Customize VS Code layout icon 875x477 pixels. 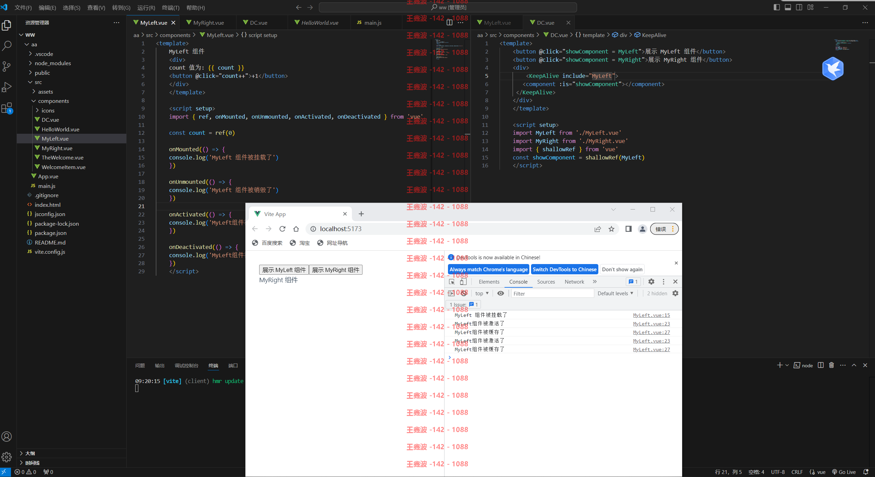click(810, 7)
